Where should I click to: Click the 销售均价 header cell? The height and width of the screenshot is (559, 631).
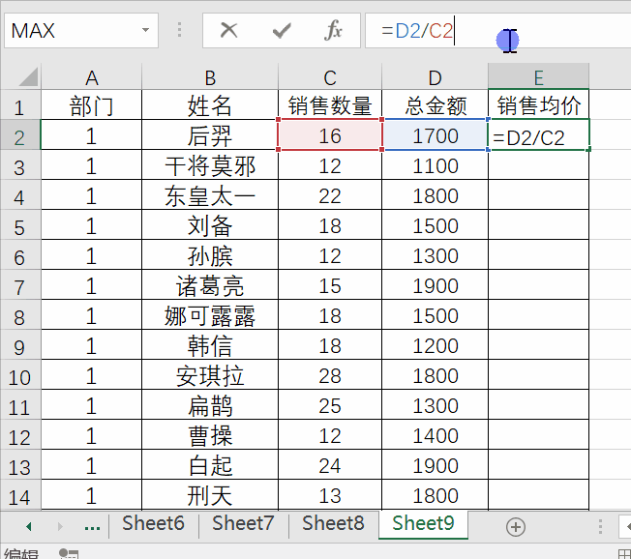538,105
